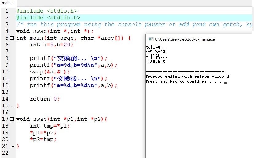Click the console window icon beside main.exe
Screen dimensions: 254x158
pyautogui.click(x=151, y=39)
